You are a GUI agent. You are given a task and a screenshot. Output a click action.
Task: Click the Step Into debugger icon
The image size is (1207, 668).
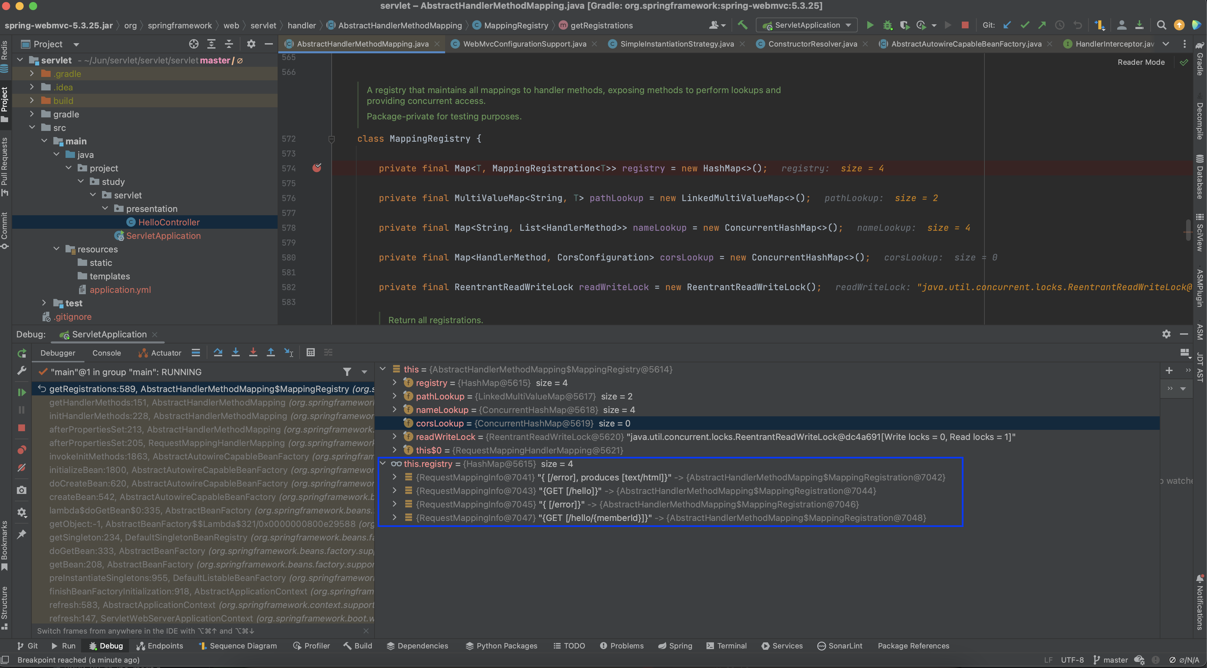[x=236, y=353]
